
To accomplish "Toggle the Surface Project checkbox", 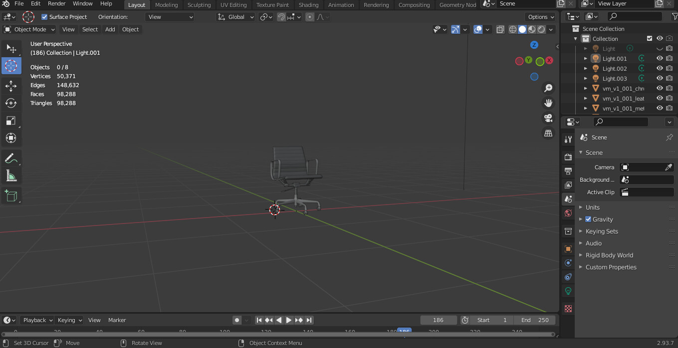I will tap(44, 17).
